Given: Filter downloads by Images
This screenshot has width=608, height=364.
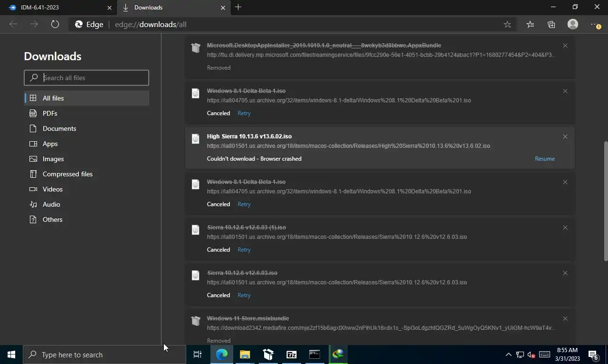Looking at the screenshot, I should pyautogui.click(x=86, y=159).
